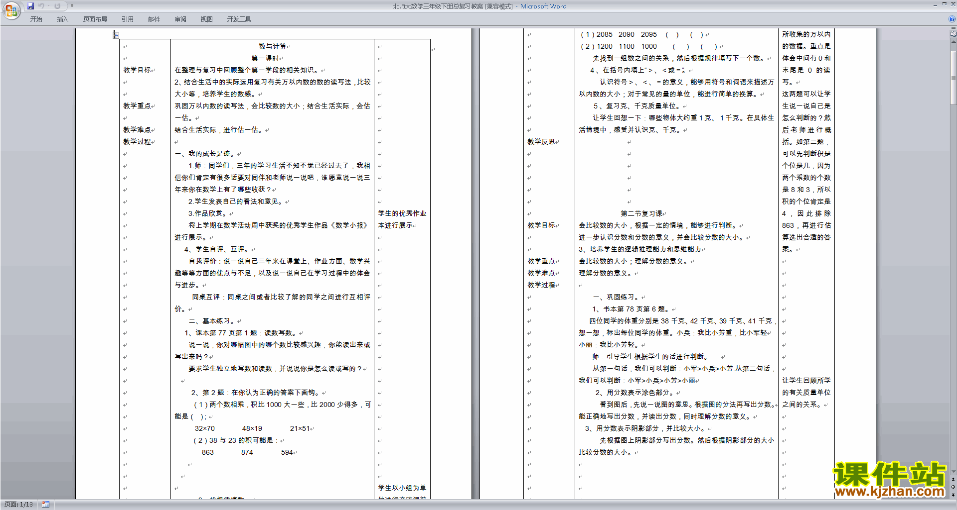
Task: Click 教学目标 in page one's first column
Action: pos(137,70)
